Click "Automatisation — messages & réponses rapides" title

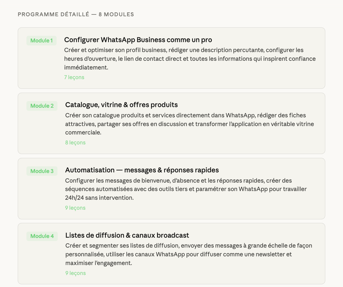(x=142, y=170)
